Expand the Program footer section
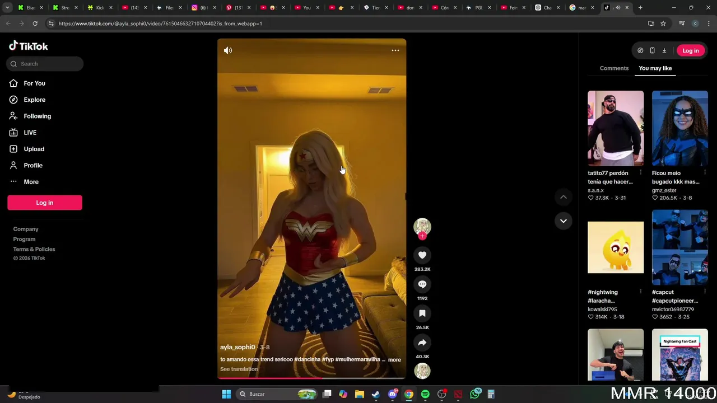The height and width of the screenshot is (403, 717). (24, 239)
